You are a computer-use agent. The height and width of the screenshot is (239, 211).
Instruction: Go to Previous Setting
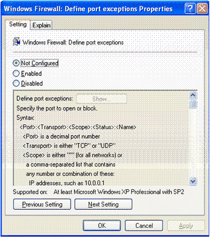click(42, 204)
